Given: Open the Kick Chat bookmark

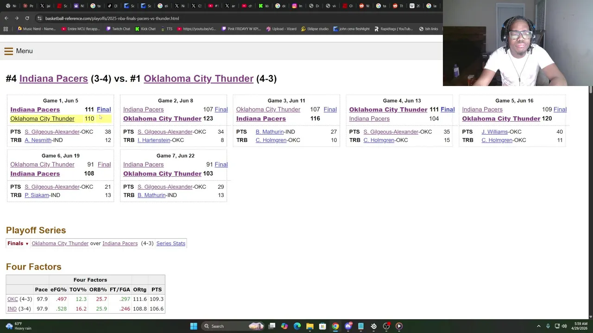Looking at the screenshot, I should click(145, 29).
